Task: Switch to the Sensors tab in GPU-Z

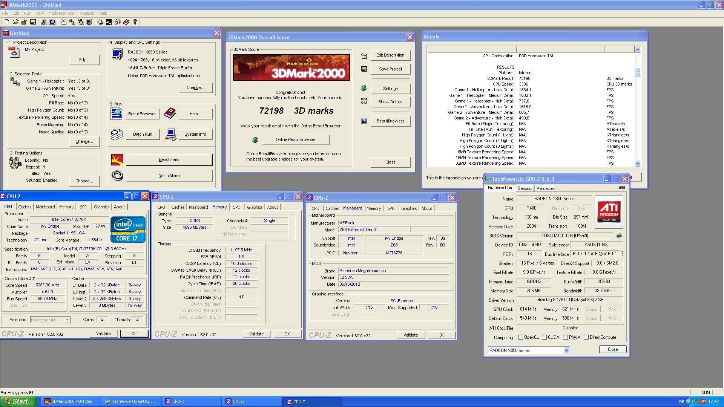Action: pyautogui.click(x=525, y=188)
